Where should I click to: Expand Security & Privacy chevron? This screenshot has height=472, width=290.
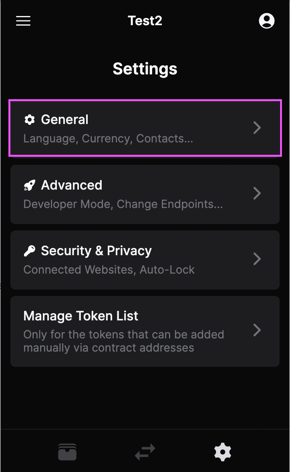(257, 259)
